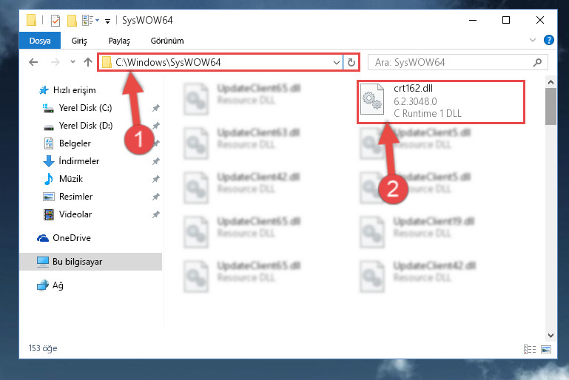Open the Dosya menu tab
Viewport: 569px width, 380px height.
(40, 41)
